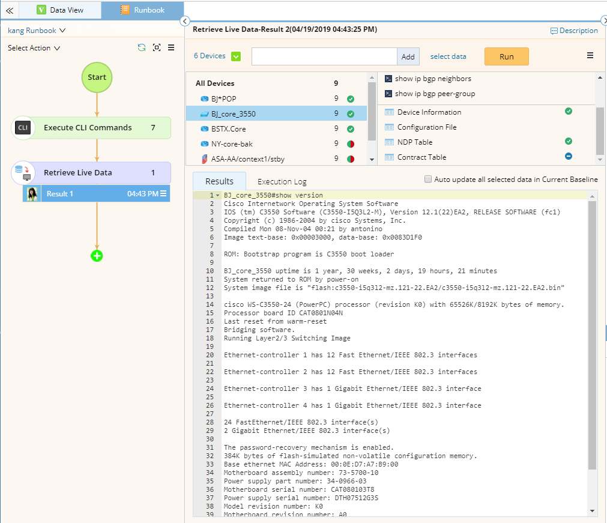Image resolution: width=607 pixels, height=523 pixels.
Task: Enable Auto update all selected data checkbox
Action: (x=428, y=179)
